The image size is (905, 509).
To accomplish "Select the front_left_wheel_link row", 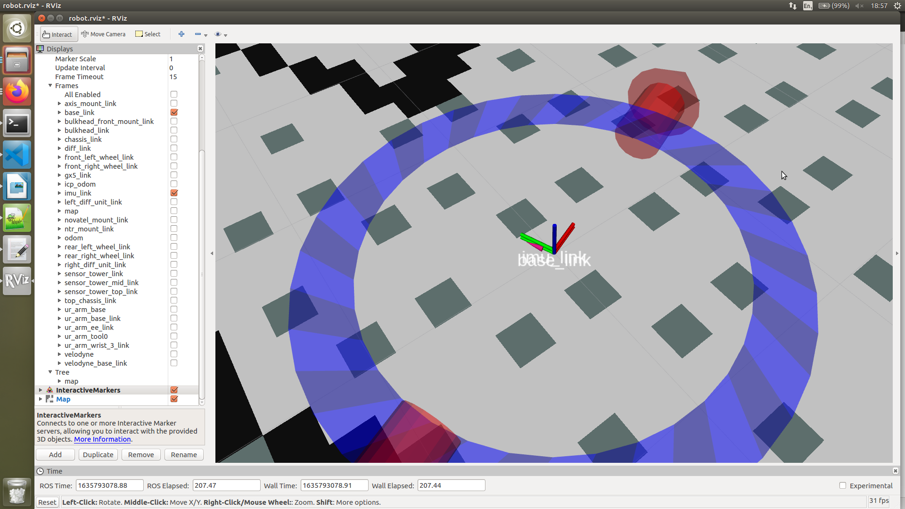I will pyautogui.click(x=116, y=157).
